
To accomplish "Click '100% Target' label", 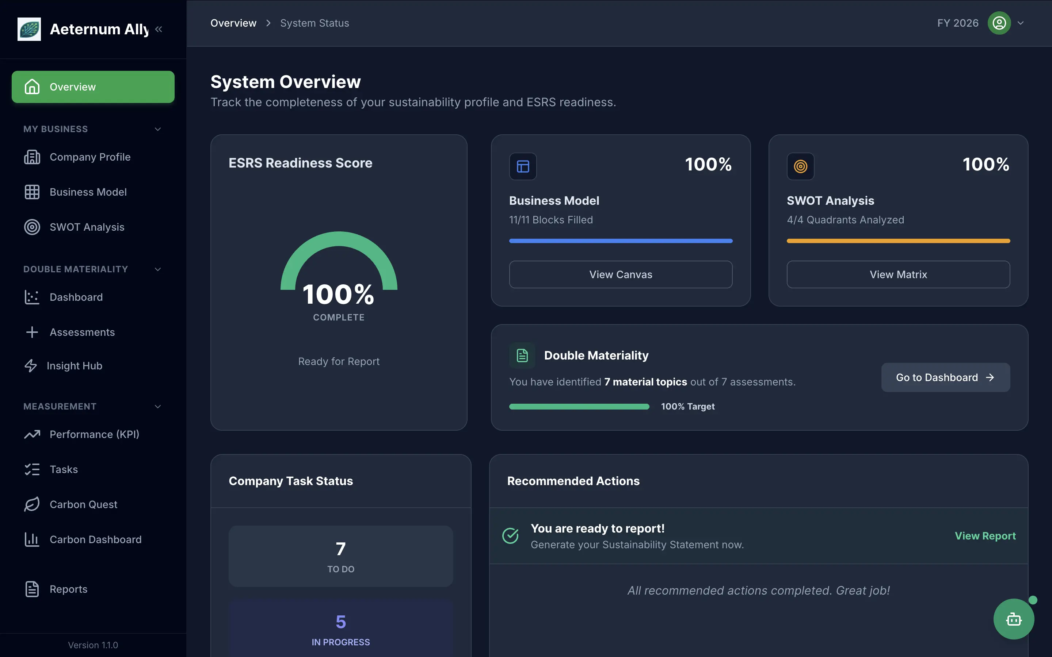I will pyautogui.click(x=688, y=407).
